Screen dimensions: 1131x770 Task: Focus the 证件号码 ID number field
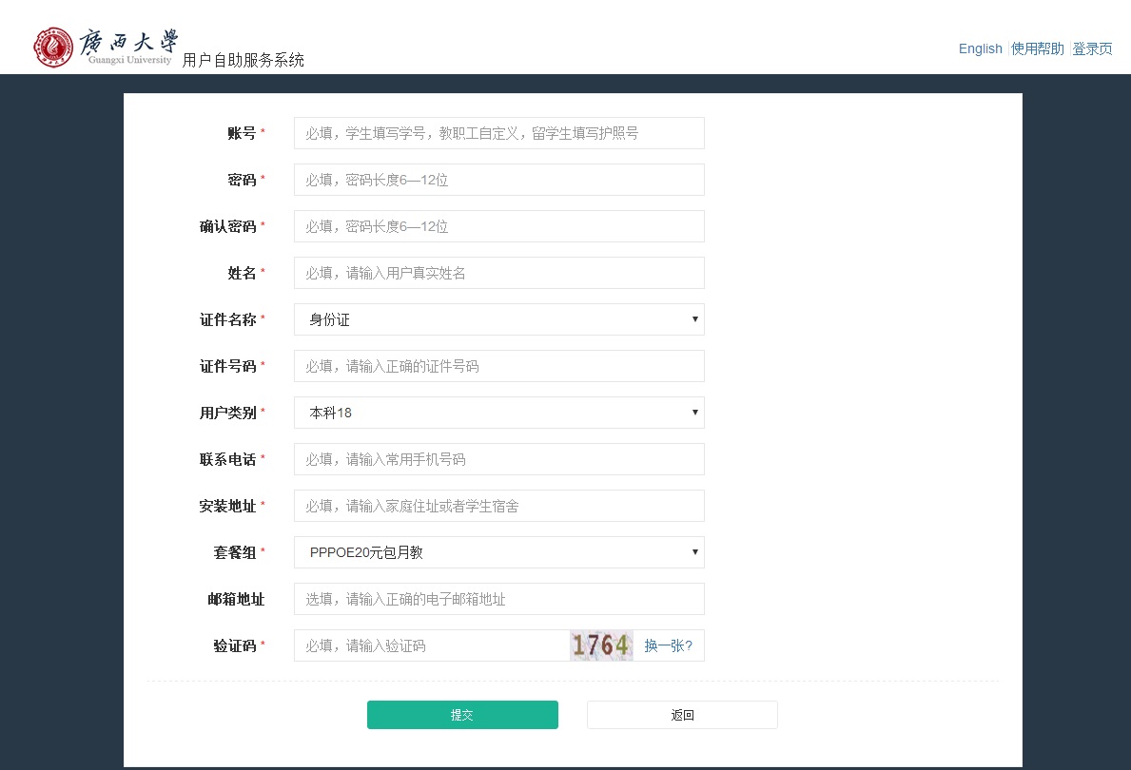[498, 366]
